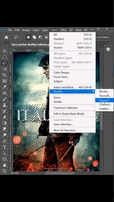Choose Save Selection... menu entry
The image size is (114, 202).
pos(73,124)
